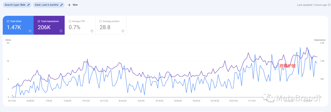
Task: Click the 28.8 Average position value
Action: pos(105,27)
